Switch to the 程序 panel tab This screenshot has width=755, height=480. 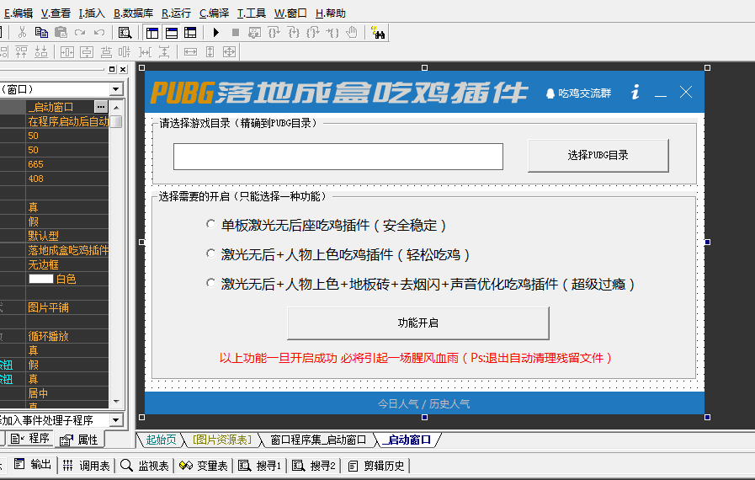30,439
